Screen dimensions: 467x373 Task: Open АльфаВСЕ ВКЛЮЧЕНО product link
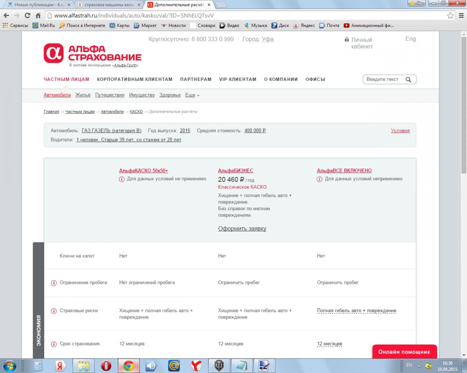344,171
